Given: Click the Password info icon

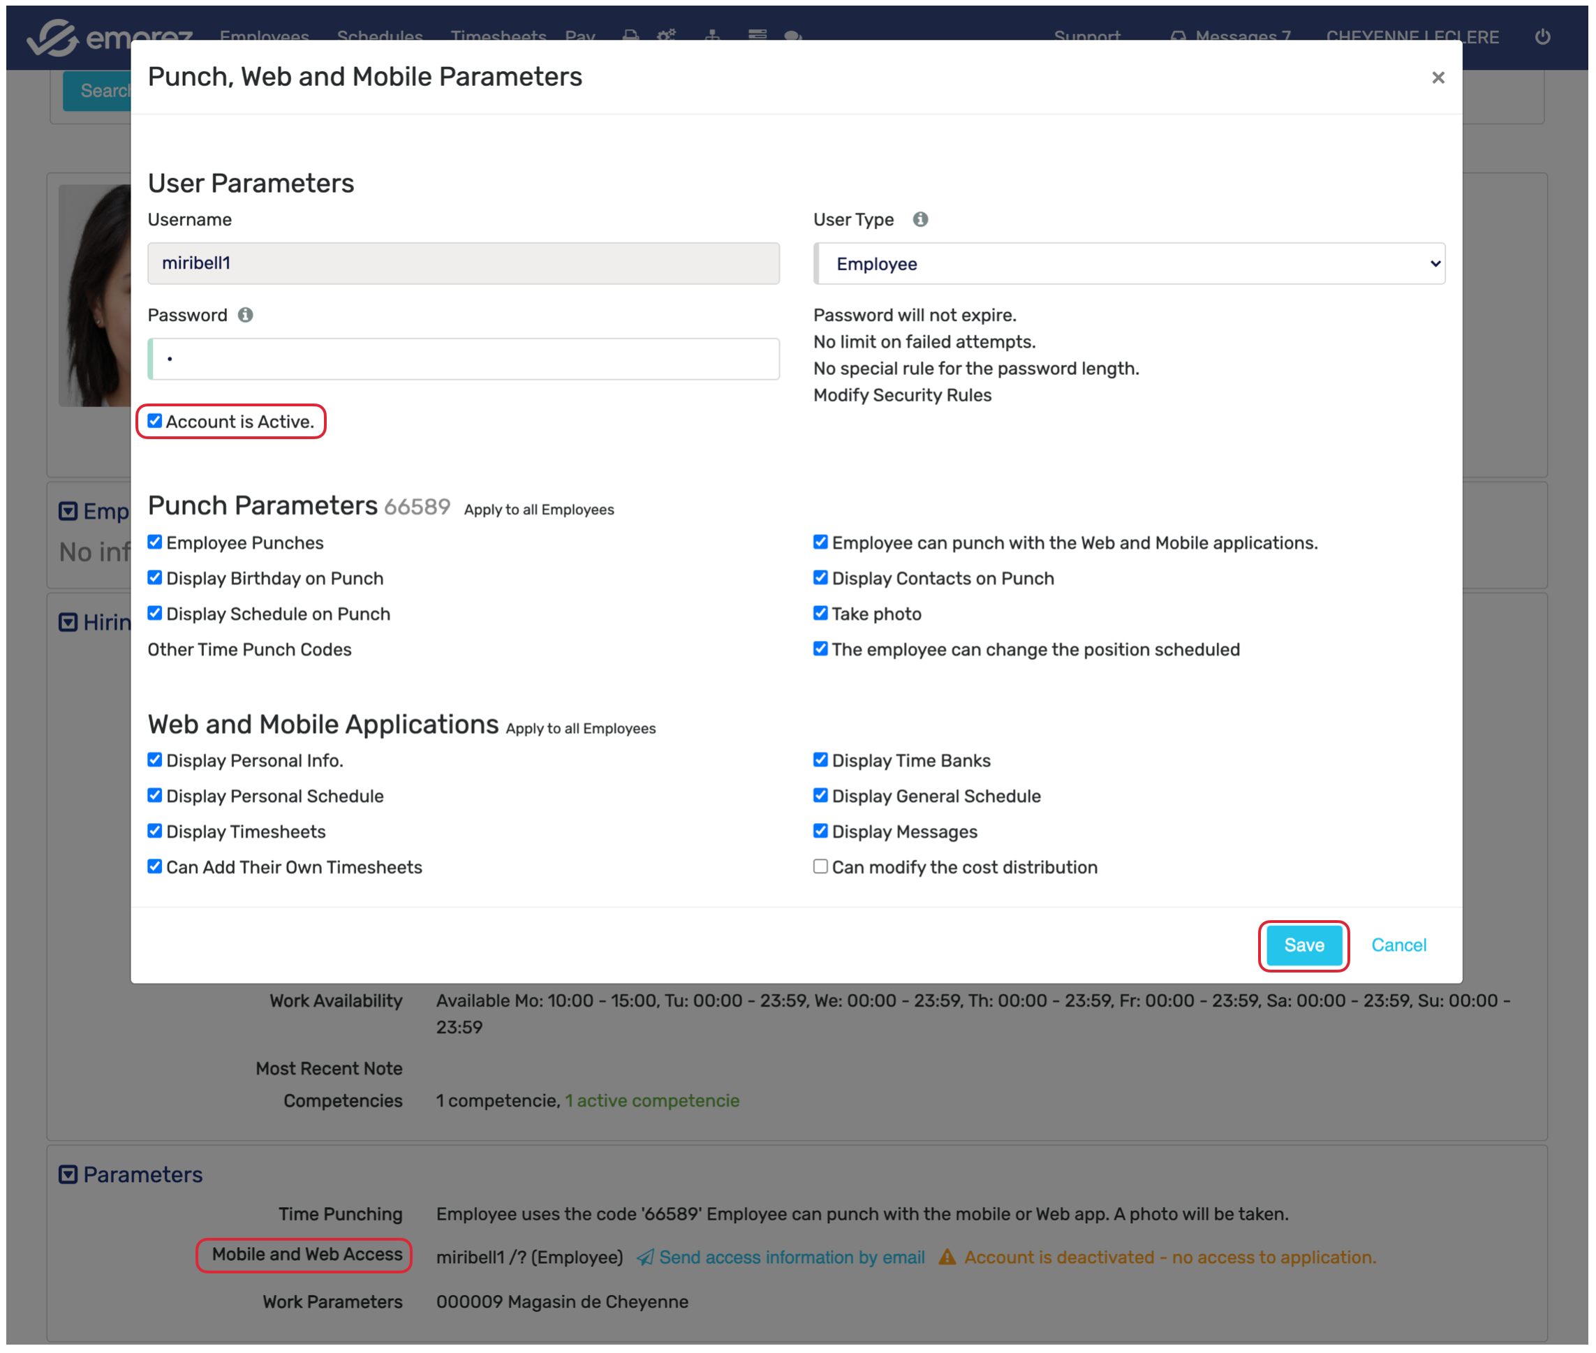Looking at the screenshot, I should [246, 316].
